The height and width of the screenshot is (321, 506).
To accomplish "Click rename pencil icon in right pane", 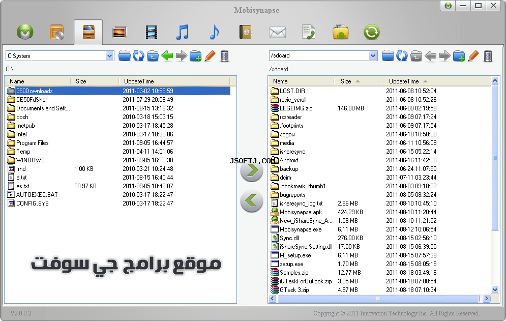I will (x=473, y=56).
